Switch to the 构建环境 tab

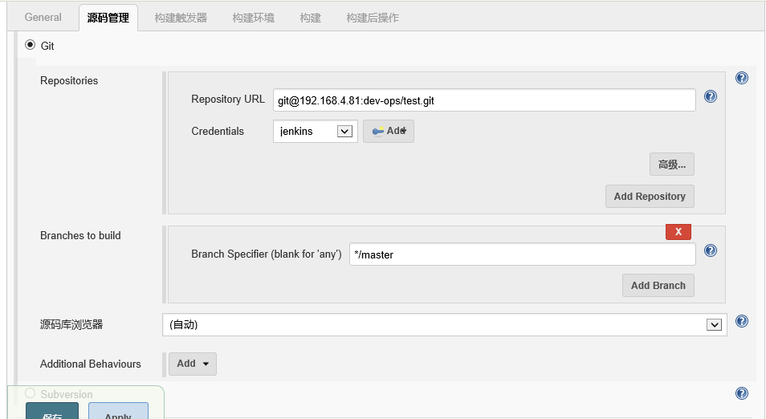click(x=253, y=18)
